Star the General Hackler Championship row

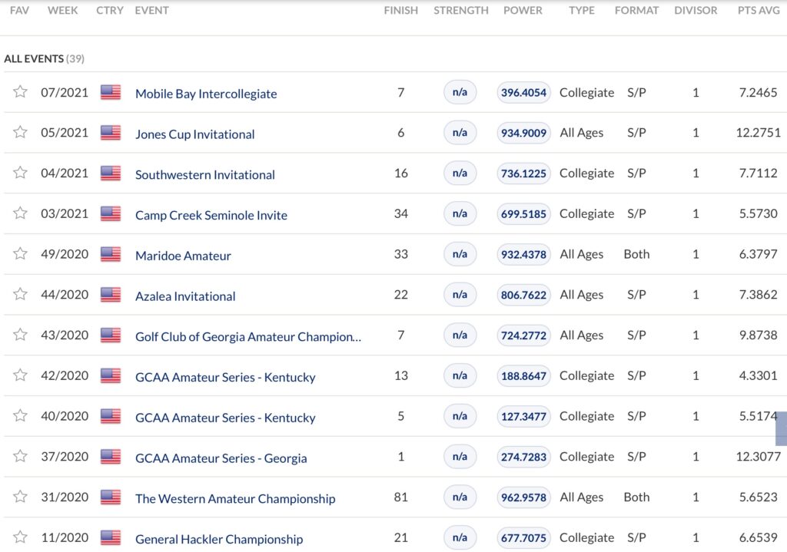click(20, 537)
